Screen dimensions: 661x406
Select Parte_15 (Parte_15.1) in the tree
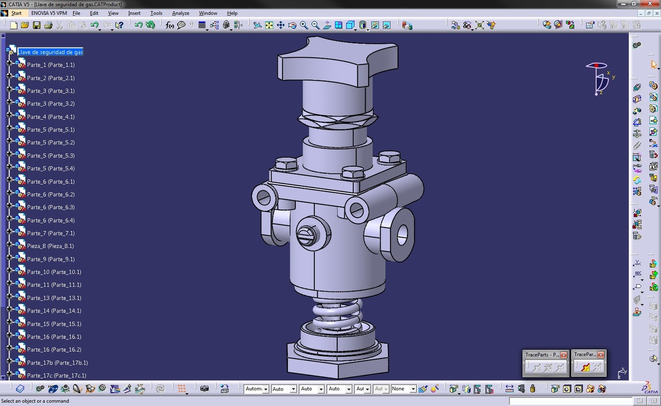pos(54,324)
